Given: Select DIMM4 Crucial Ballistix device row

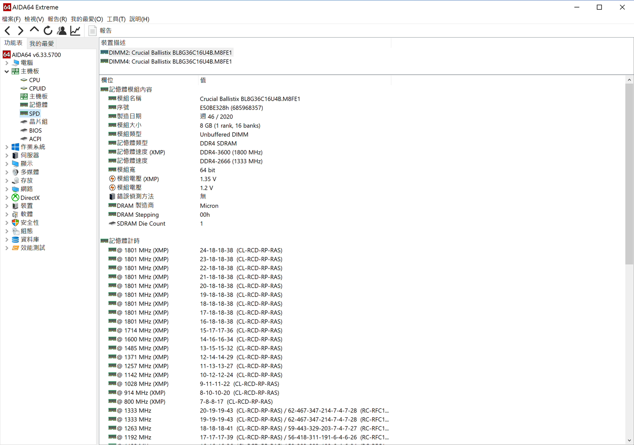Looking at the screenshot, I should pyautogui.click(x=170, y=61).
